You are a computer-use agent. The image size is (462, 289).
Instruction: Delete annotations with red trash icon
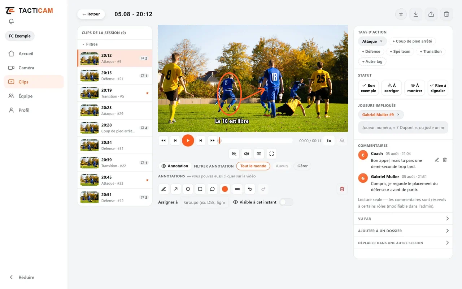pyautogui.click(x=342, y=189)
